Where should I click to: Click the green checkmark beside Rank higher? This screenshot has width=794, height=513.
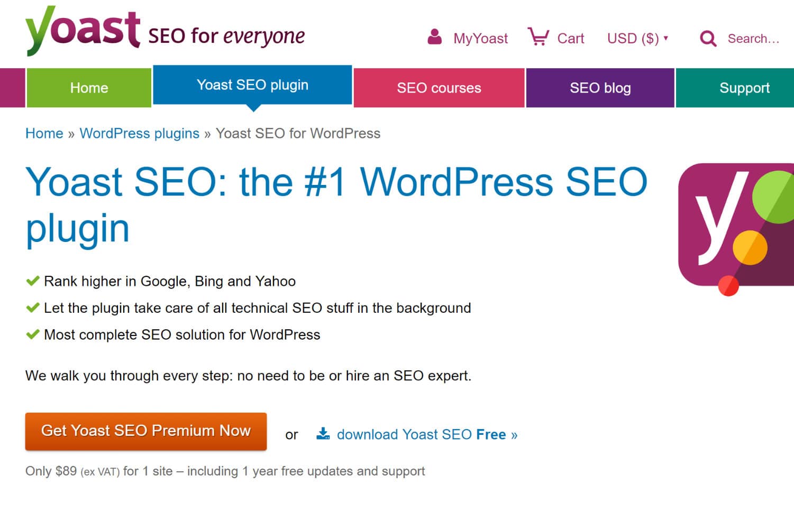(x=32, y=280)
